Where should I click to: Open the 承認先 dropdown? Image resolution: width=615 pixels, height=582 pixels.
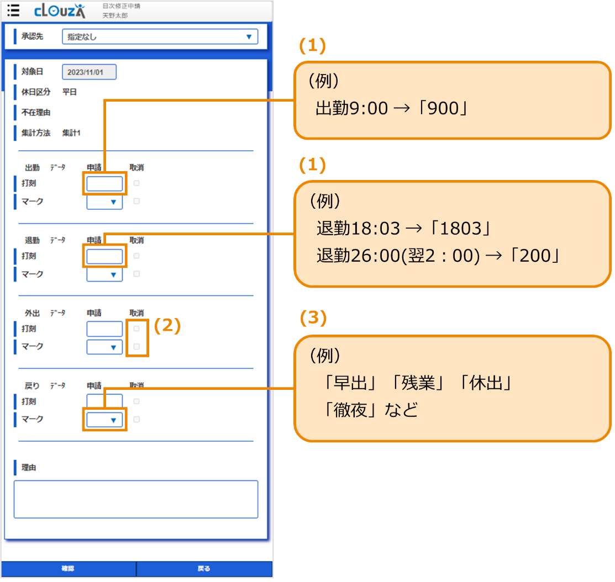click(x=160, y=37)
